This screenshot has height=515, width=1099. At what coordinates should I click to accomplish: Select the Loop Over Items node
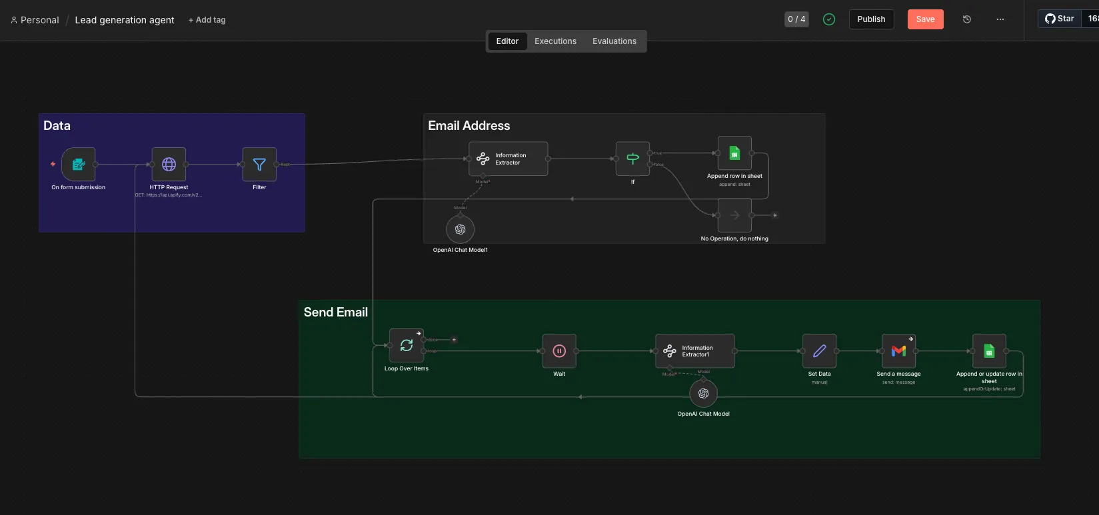point(407,345)
